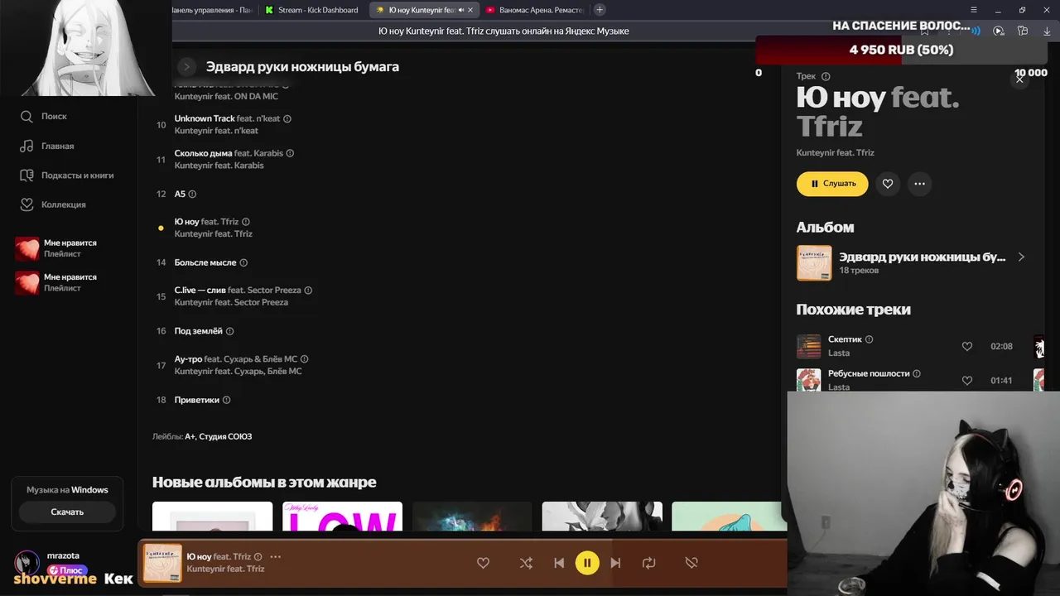
Task: Click album title Эдвард руки ножницы бумага
Action: [302, 66]
